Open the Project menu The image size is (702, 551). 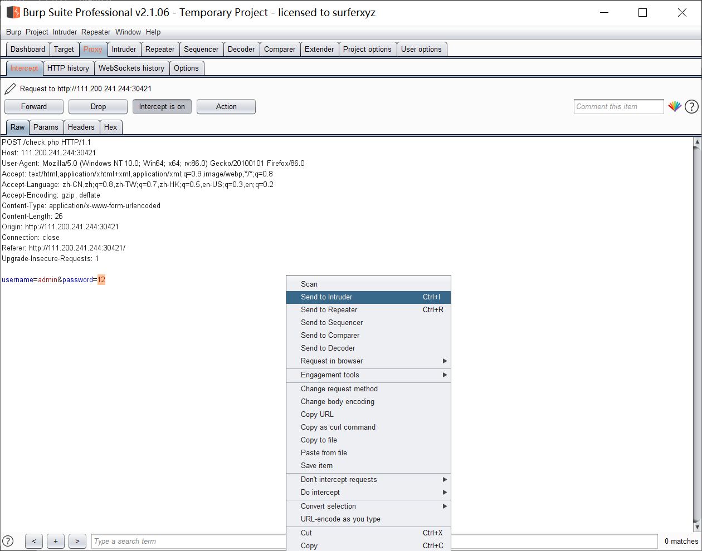(37, 32)
